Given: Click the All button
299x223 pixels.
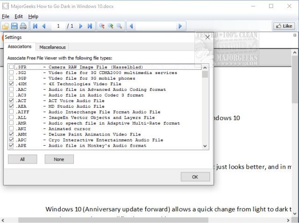Looking at the screenshot, I should click(x=22, y=159).
